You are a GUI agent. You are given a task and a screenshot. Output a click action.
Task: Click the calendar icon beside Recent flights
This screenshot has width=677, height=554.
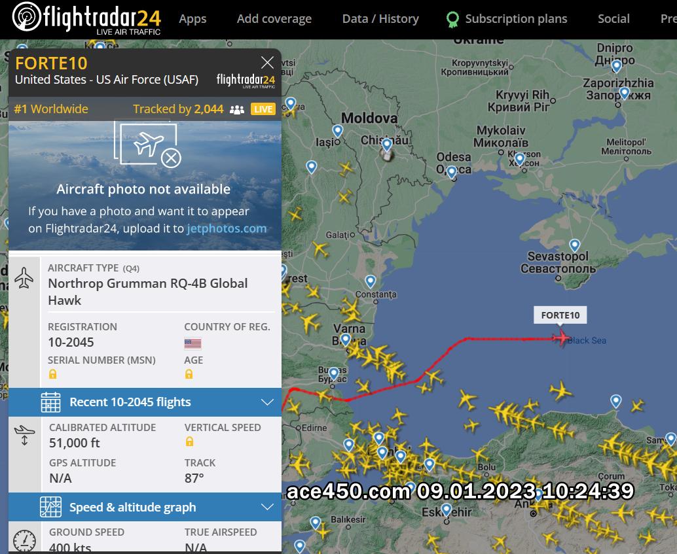(50, 402)
